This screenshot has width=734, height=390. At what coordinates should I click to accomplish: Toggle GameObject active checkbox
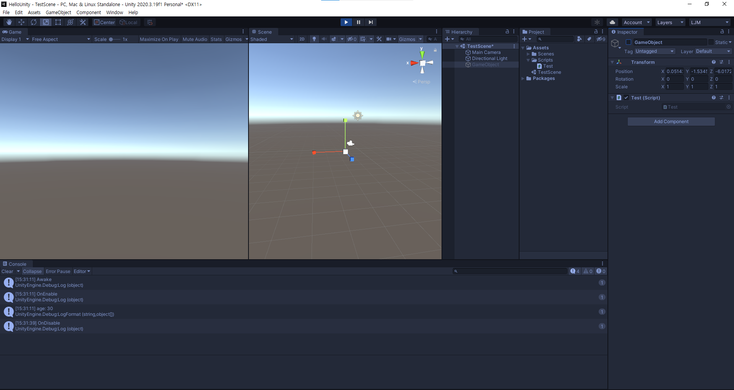(x=628, y=42)
